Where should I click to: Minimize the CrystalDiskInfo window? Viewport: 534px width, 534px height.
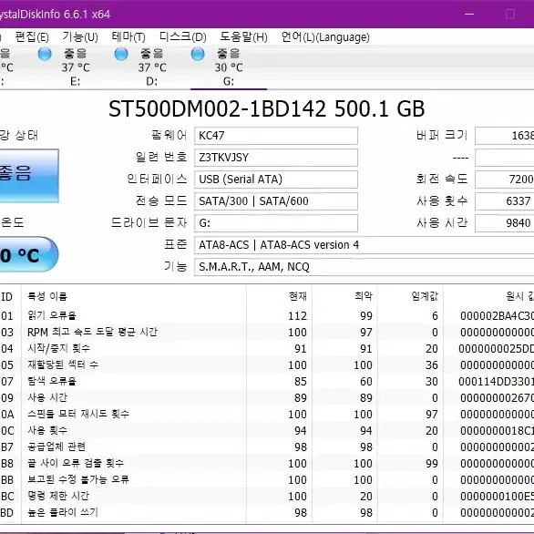(469, 14)
